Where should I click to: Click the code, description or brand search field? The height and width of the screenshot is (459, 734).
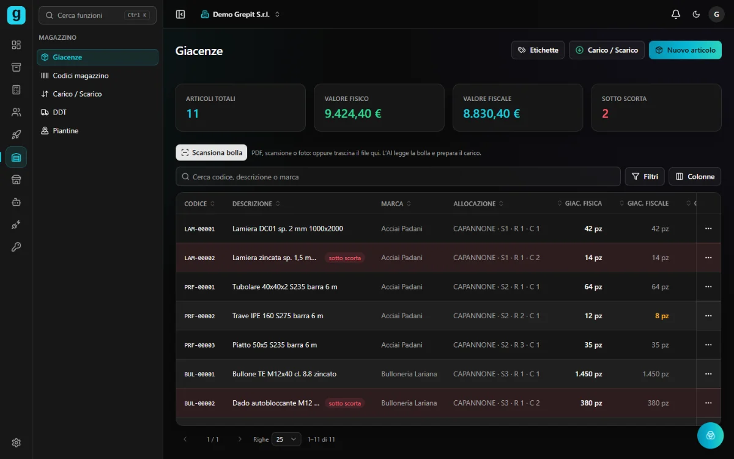click(x=398, y=176)
